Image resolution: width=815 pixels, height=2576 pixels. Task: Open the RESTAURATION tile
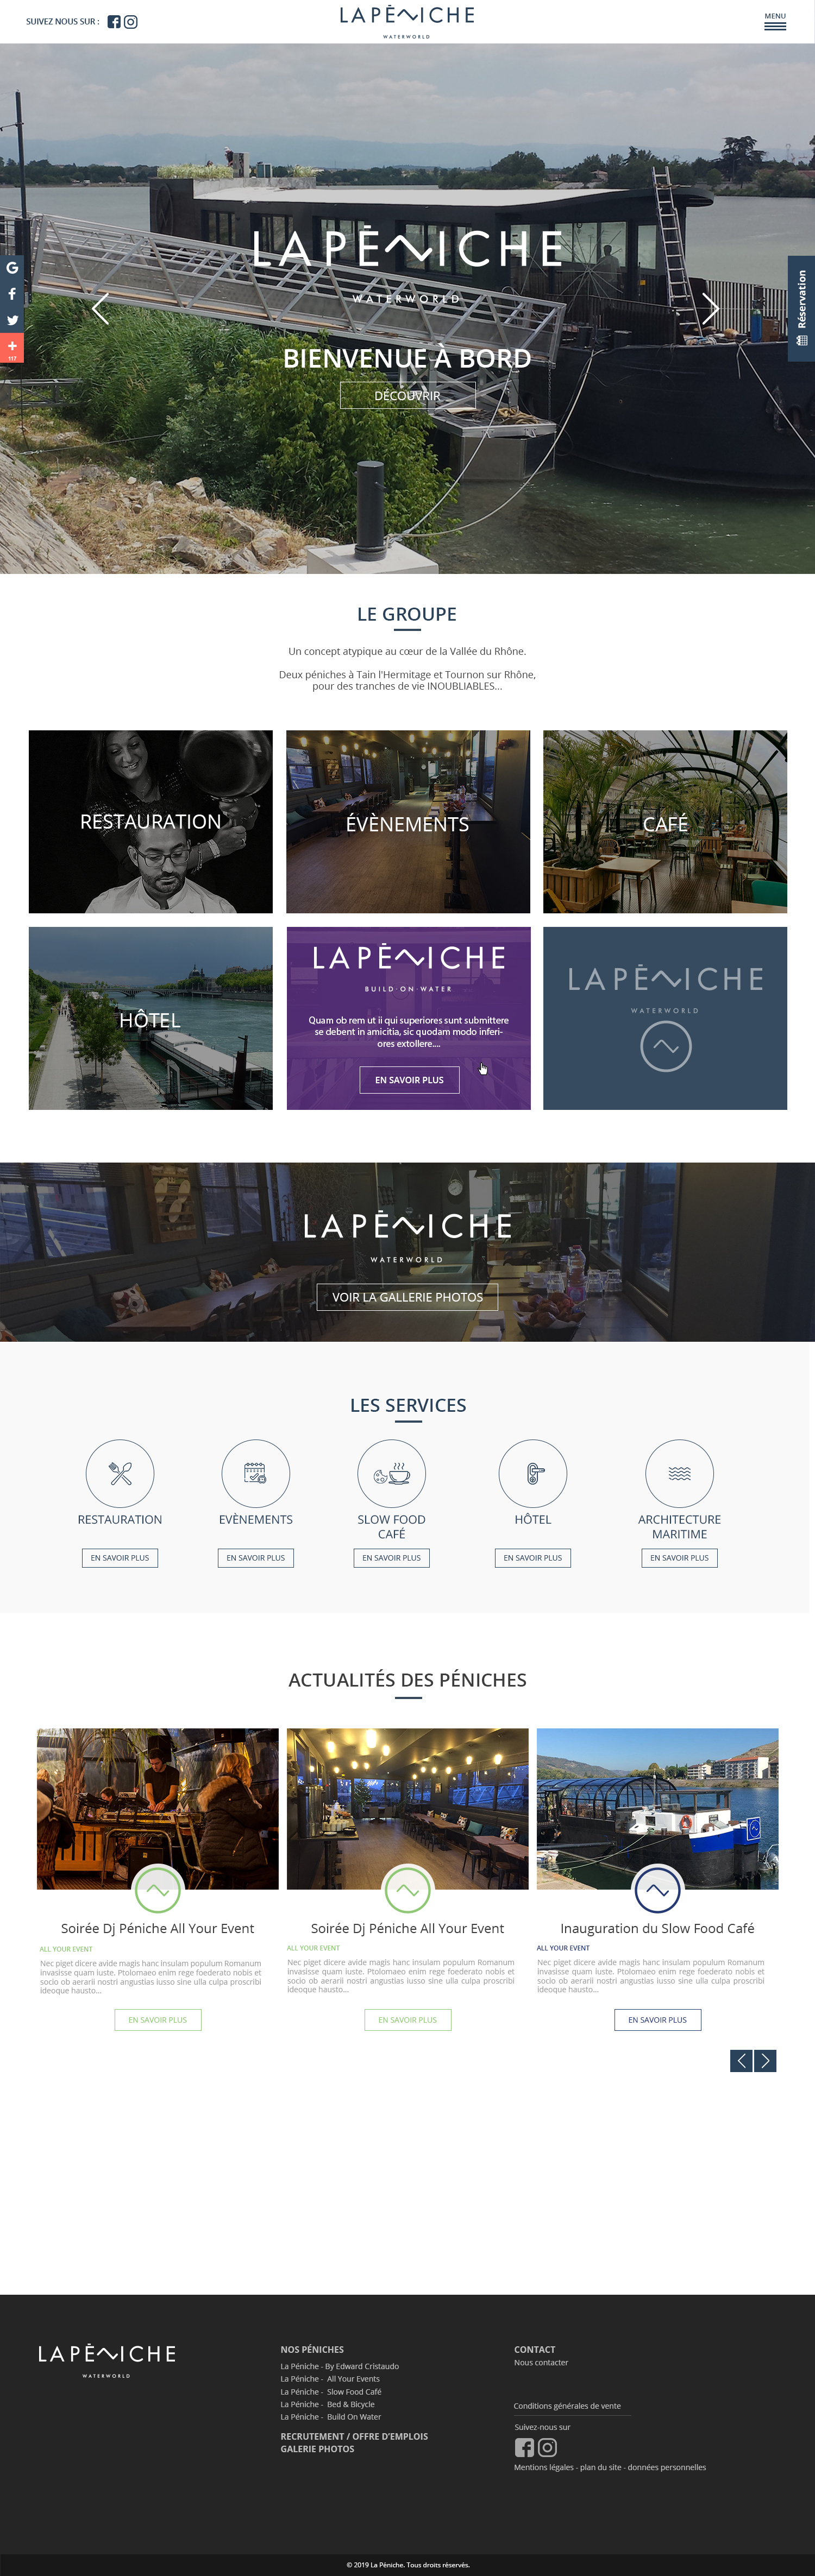[150, 821]
